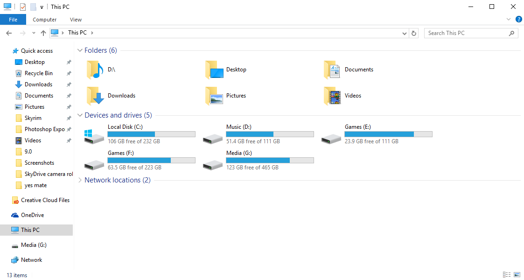Open the Computer ribbon tab

click(x=44, y=20)
